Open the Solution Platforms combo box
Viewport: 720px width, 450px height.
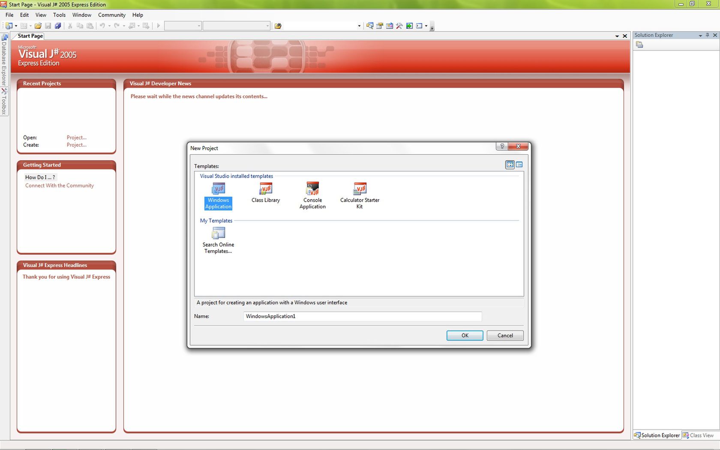[x=237, y=26]
